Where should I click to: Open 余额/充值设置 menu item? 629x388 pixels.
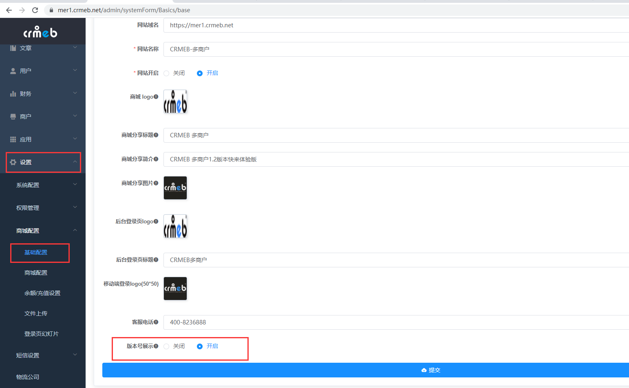[42, 293]
